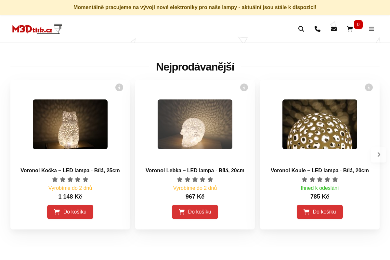Open info icon on Voronoi Kočka card
The height and width of the screenshot is (260, 390).
point(119,87)
